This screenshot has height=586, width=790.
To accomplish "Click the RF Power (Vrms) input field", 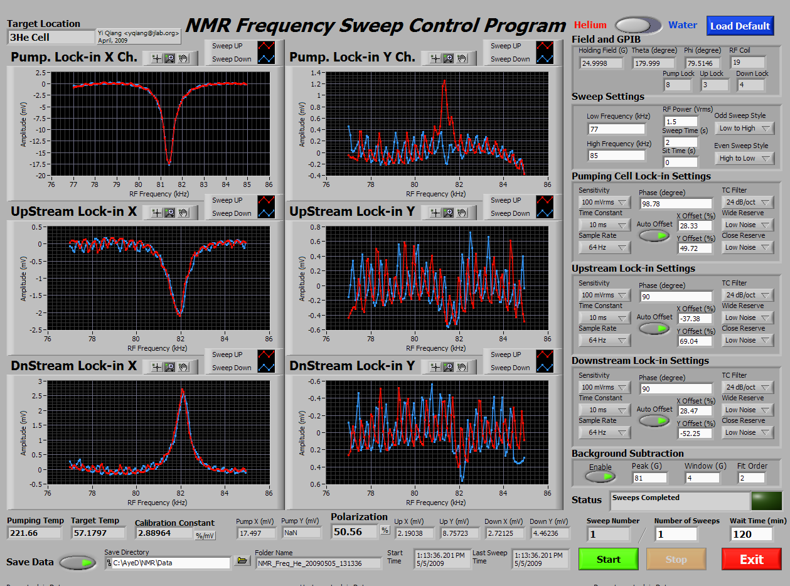I will click(680, 121).
